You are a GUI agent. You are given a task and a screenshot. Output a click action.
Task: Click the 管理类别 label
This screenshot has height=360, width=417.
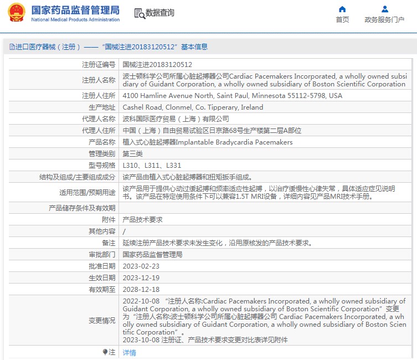tap(102, 154)
